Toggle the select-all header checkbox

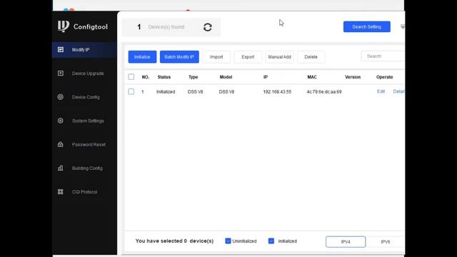pyautogui.click(x=131, y=77)
